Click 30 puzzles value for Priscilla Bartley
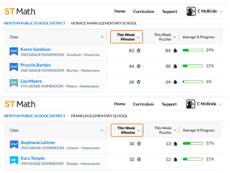 pyautogui.click(x=168, y=66)
